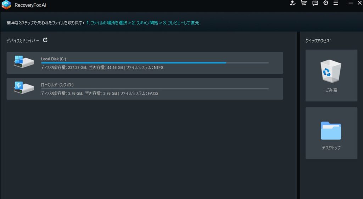Open the feedback chat bubble icon
The height and width of the screenshot is (199, 363).
tap(315, 3)
